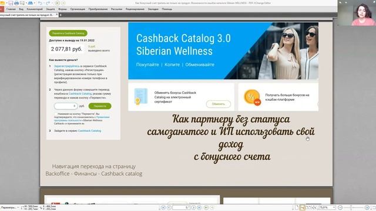
Task: Tick the rules agreement checkbox
Action: (x=56, y=114)
